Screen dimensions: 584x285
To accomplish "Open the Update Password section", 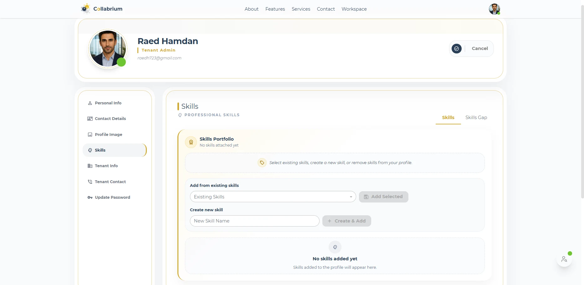I will coord(115,197).
